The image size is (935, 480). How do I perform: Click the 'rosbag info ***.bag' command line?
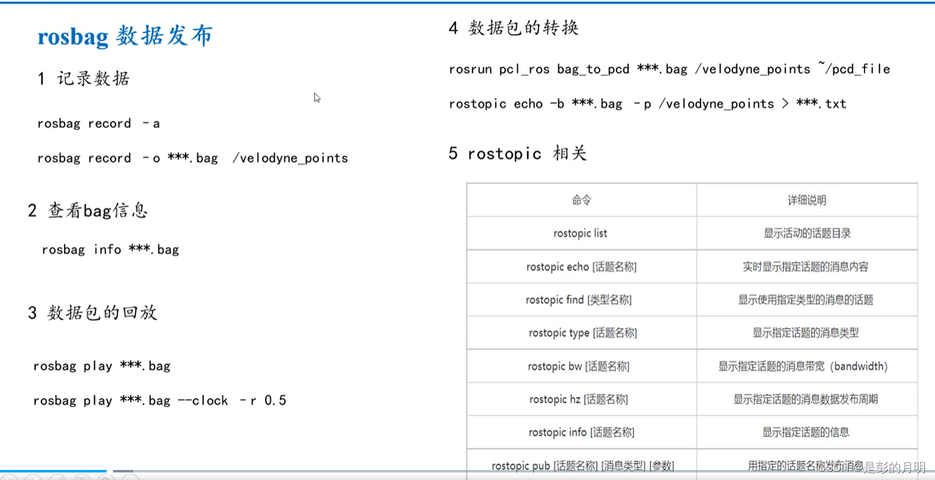pos(111,249)
